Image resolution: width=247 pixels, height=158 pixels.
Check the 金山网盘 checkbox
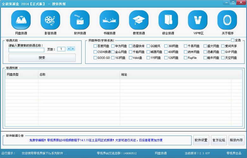pyautogui.click(x=113, y=52)
